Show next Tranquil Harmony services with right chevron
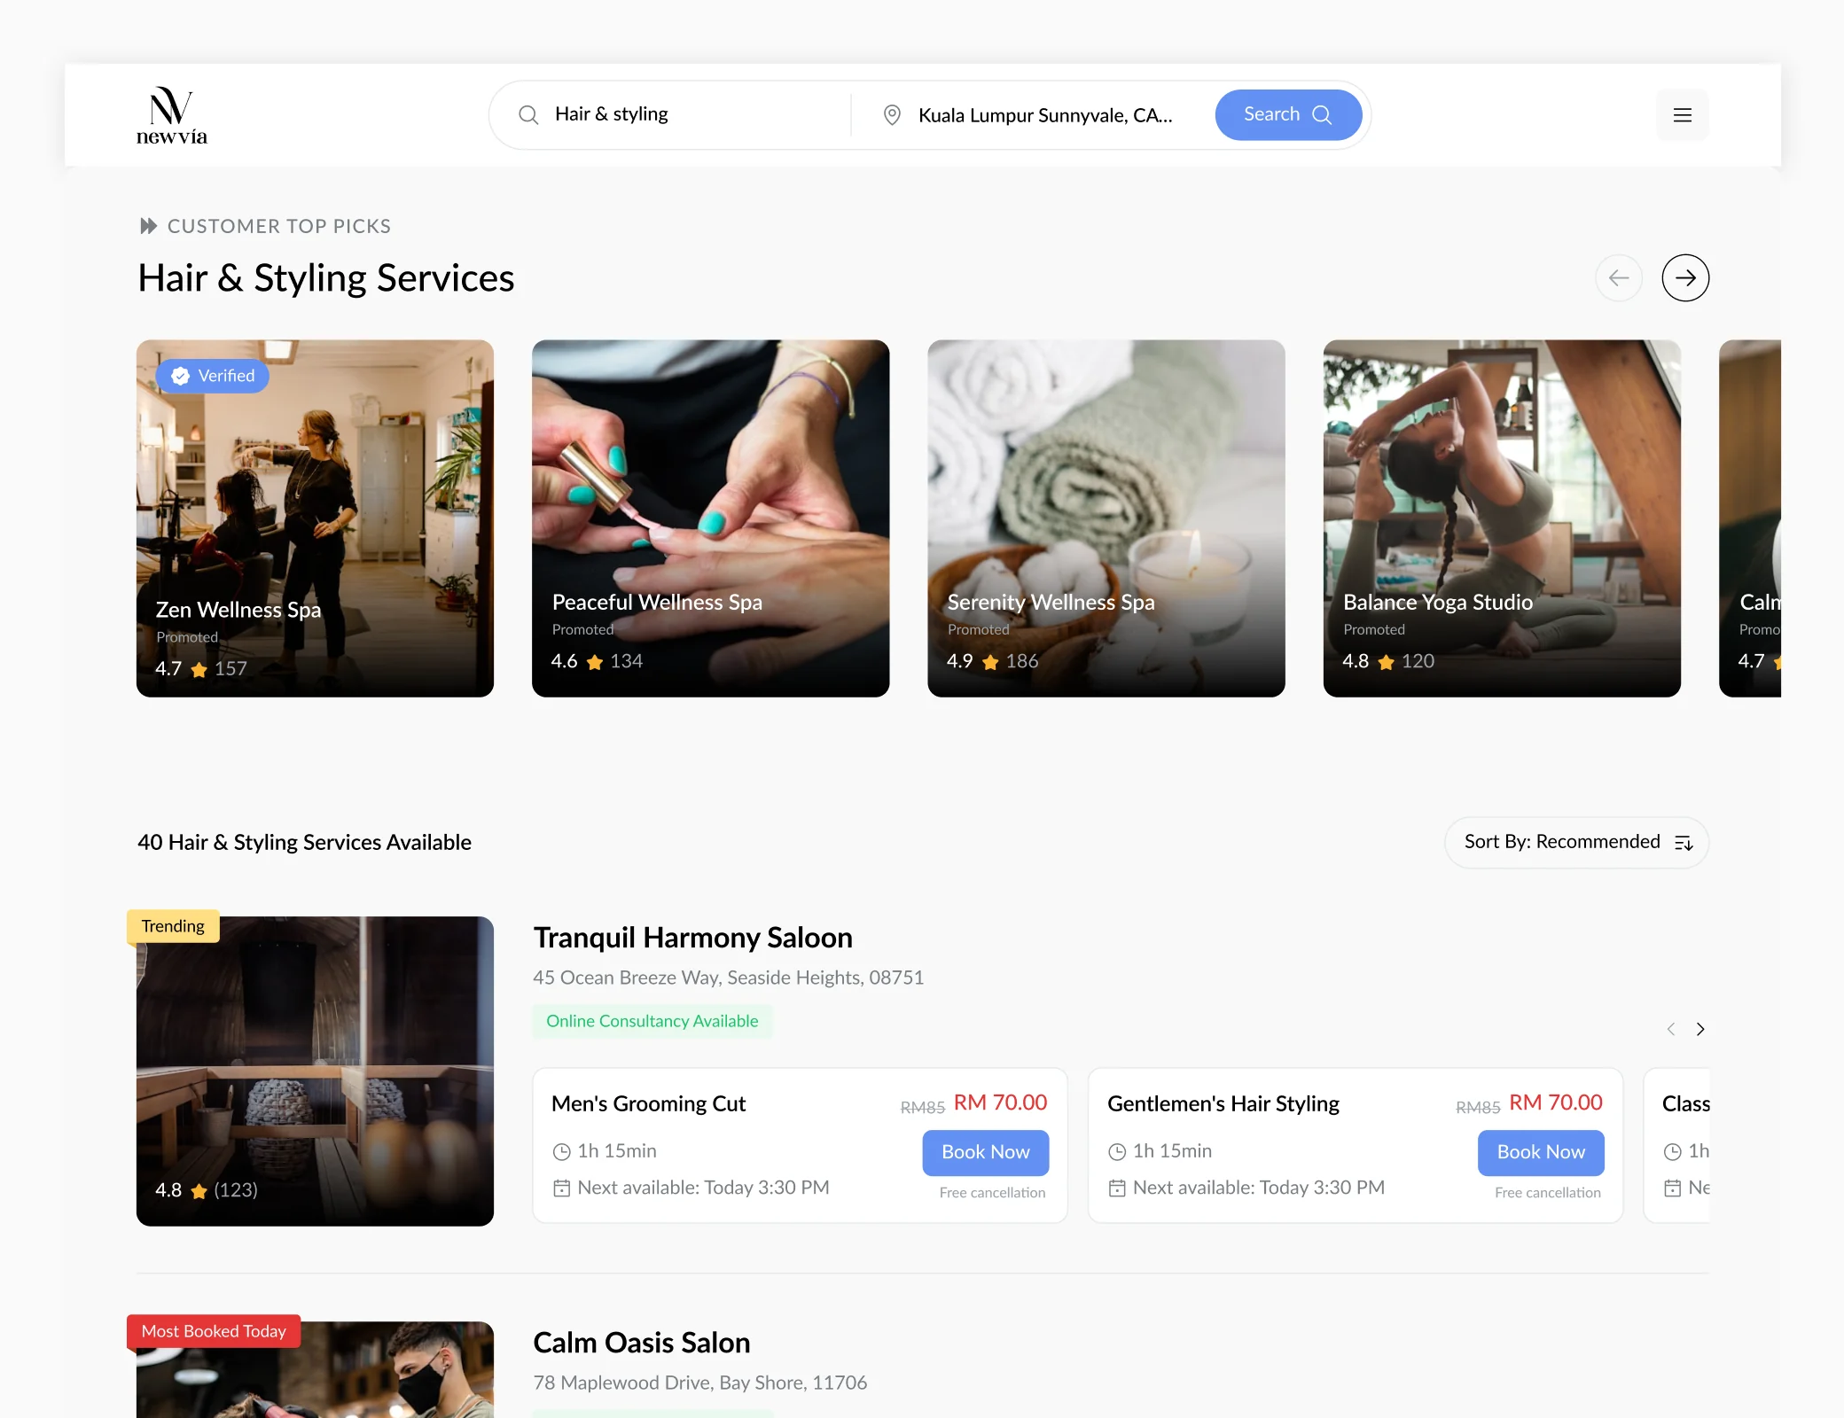The height and width of the screenshot is (1418, 1844). pos(1700,1029)
